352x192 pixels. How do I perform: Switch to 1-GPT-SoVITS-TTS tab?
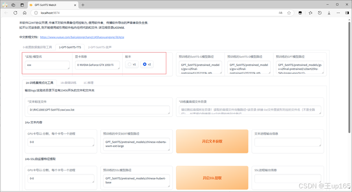click(x=70, y=47)
